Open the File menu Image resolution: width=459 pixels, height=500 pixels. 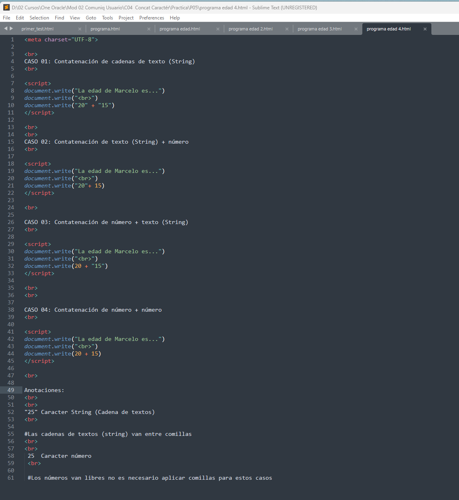6,18
